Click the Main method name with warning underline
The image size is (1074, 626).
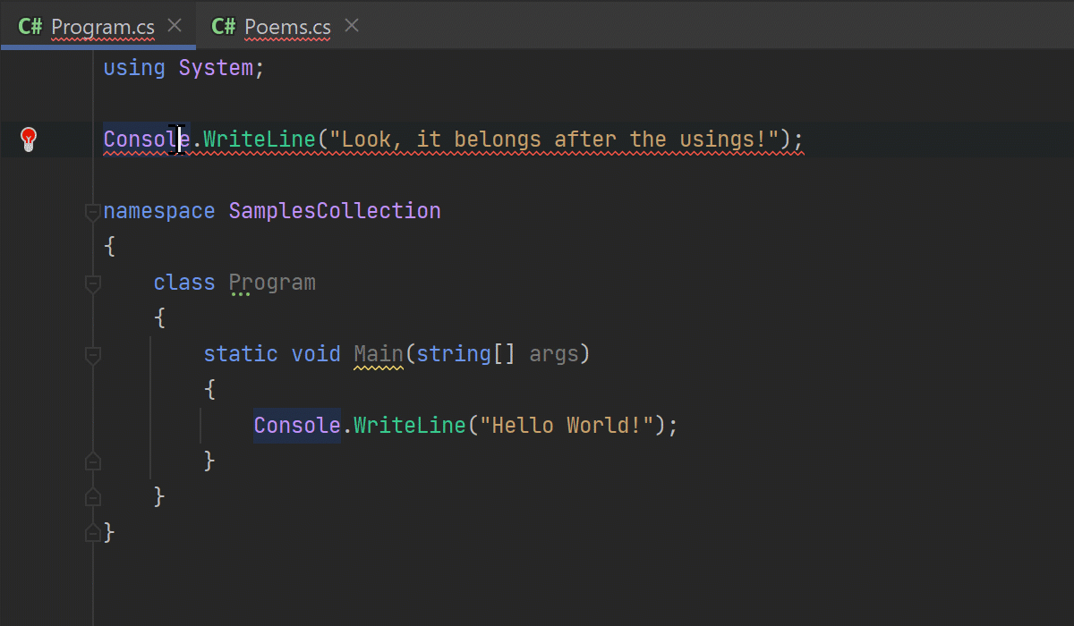point(379,354)
